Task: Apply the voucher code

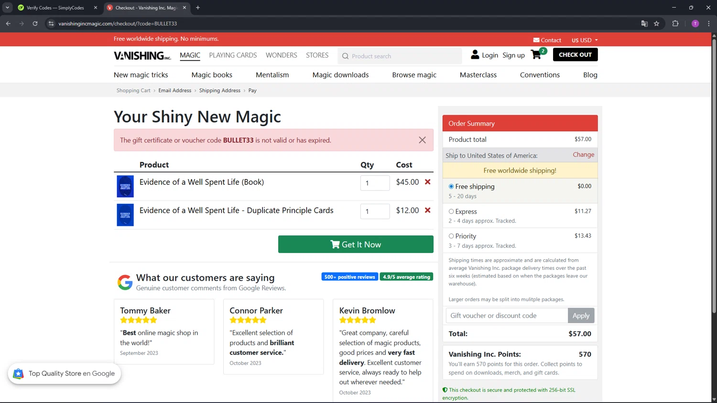Action: click(x=581, y=316)
